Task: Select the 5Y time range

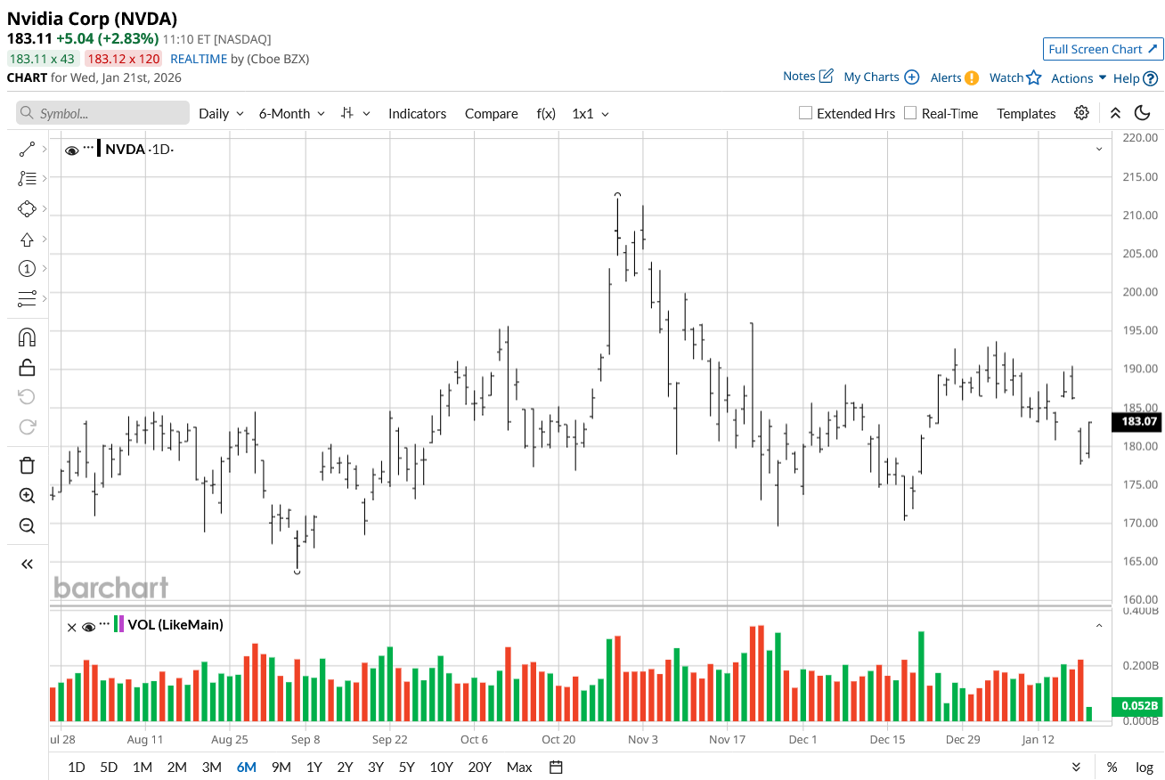Action: coord(406,768)
